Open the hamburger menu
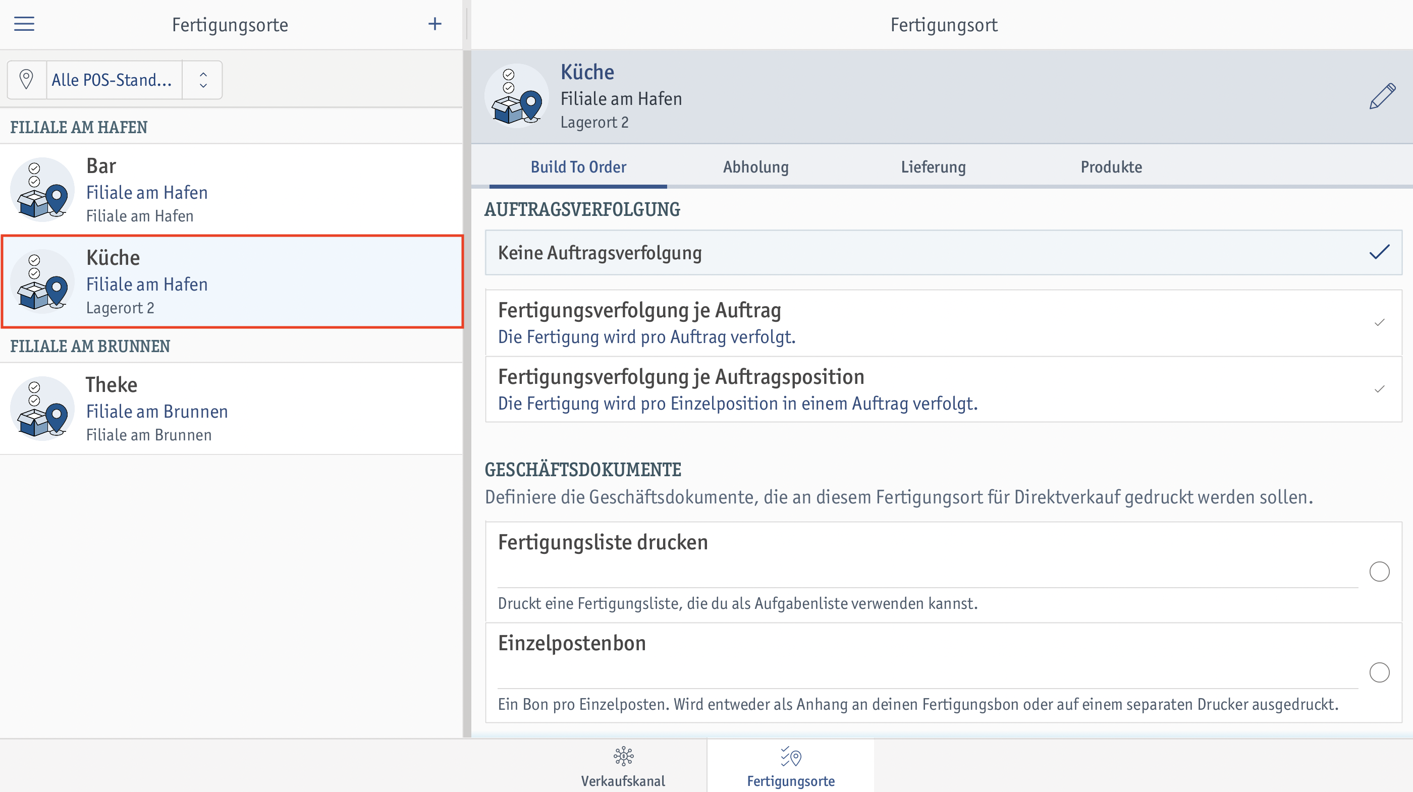Screen dimensions: 1413x792 (x=24, y=24)
